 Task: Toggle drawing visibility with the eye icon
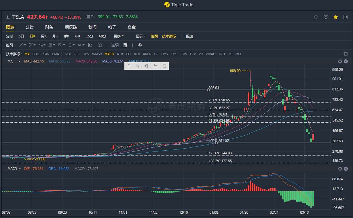tap(140, 45)
